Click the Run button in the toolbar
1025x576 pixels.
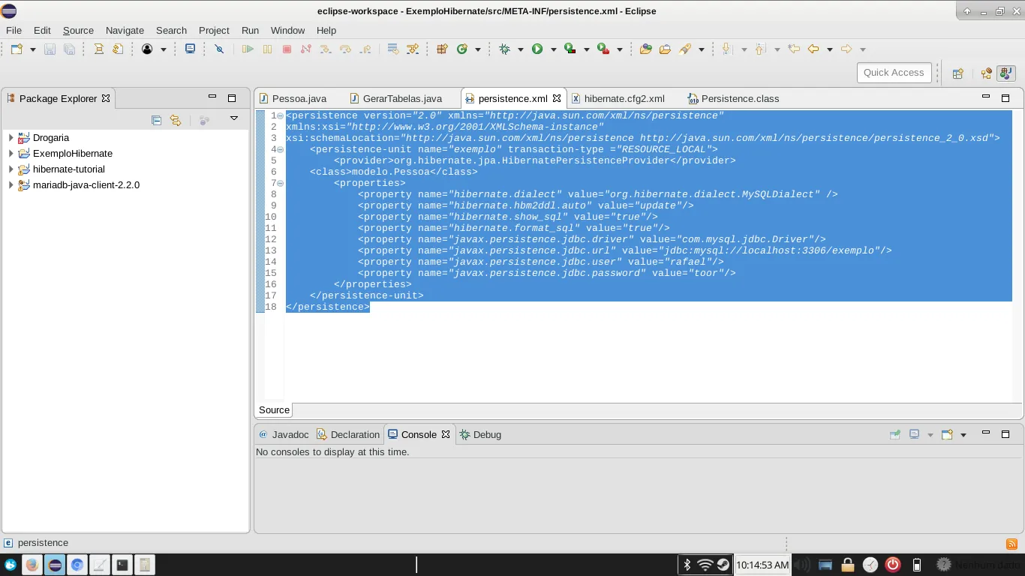click(x=537, y=49)
